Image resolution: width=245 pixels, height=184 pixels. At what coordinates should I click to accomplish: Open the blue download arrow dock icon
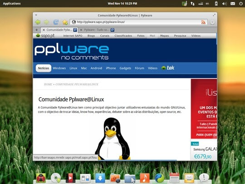pos(100,178)
